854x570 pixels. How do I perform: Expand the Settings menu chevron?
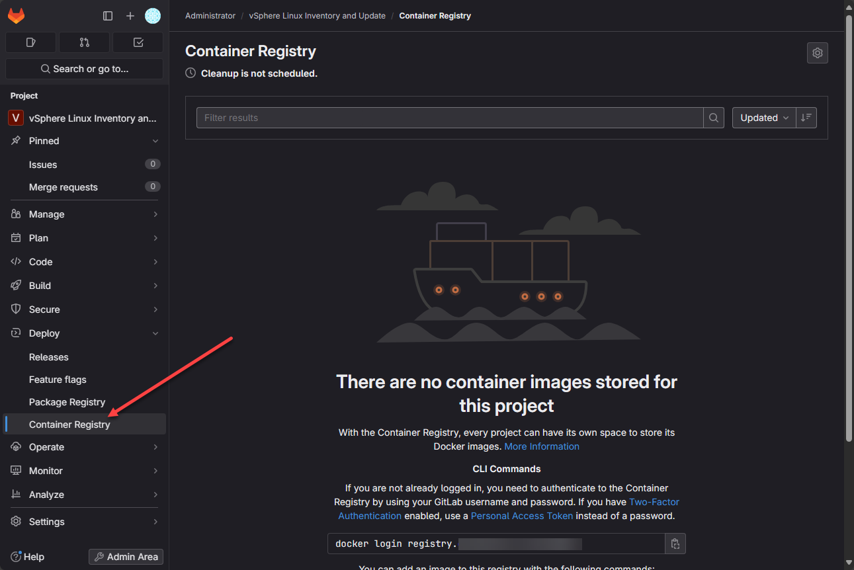tap(155, 522)
